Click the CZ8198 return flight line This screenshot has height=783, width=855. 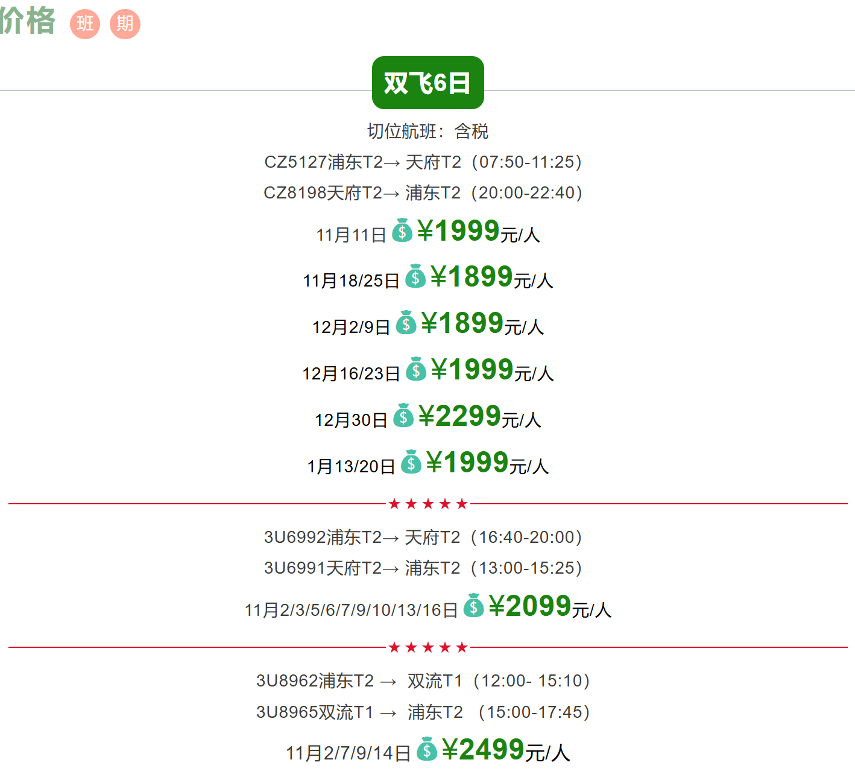(x=423, y=193)
